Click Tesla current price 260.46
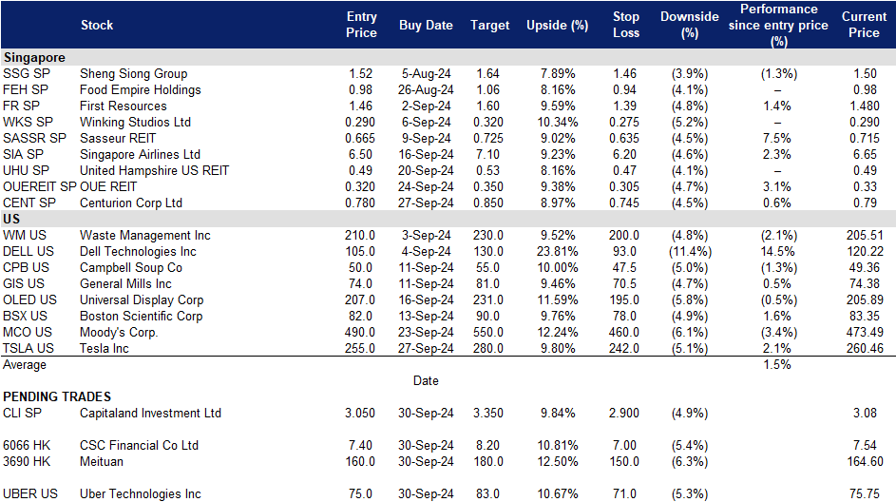The image size is (896, 502). 865,348
